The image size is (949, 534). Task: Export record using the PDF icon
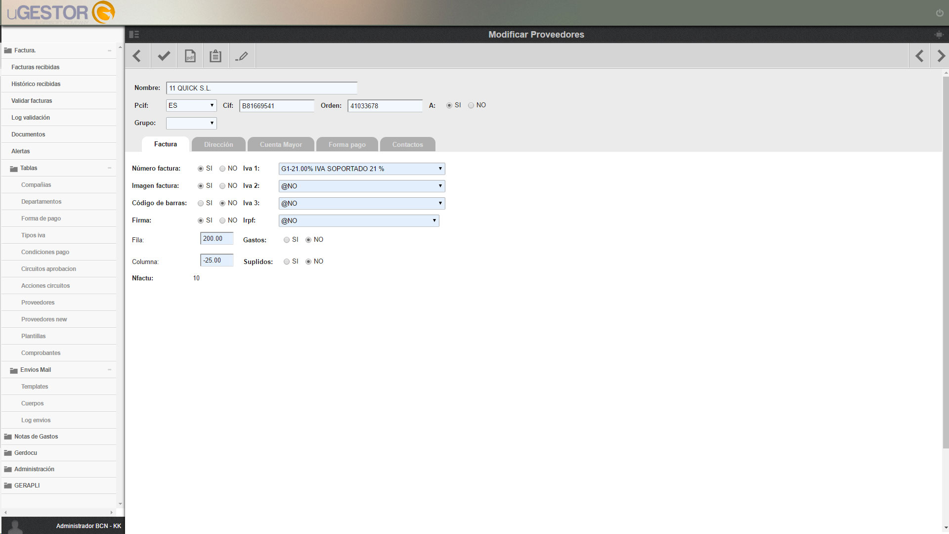(190, 56)
